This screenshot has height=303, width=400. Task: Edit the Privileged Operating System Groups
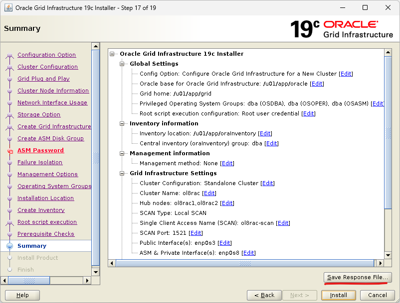(x=378, y=103)
